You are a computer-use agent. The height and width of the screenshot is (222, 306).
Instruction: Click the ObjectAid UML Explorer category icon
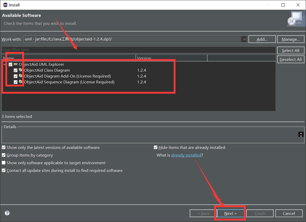tap(16, 64)
